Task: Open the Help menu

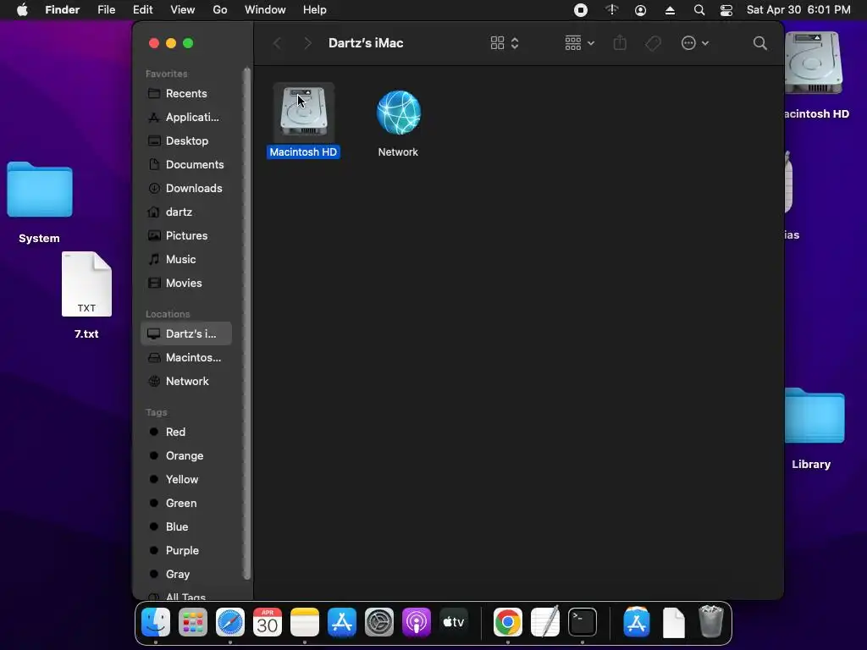Action: pyautogui.click(x=315, y=10)
